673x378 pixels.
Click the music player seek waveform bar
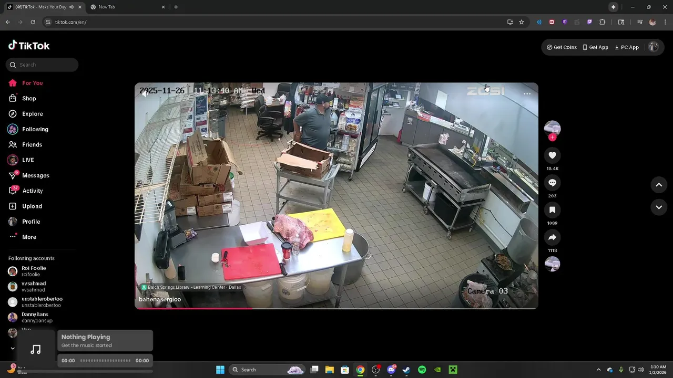(x=105, y=361)
